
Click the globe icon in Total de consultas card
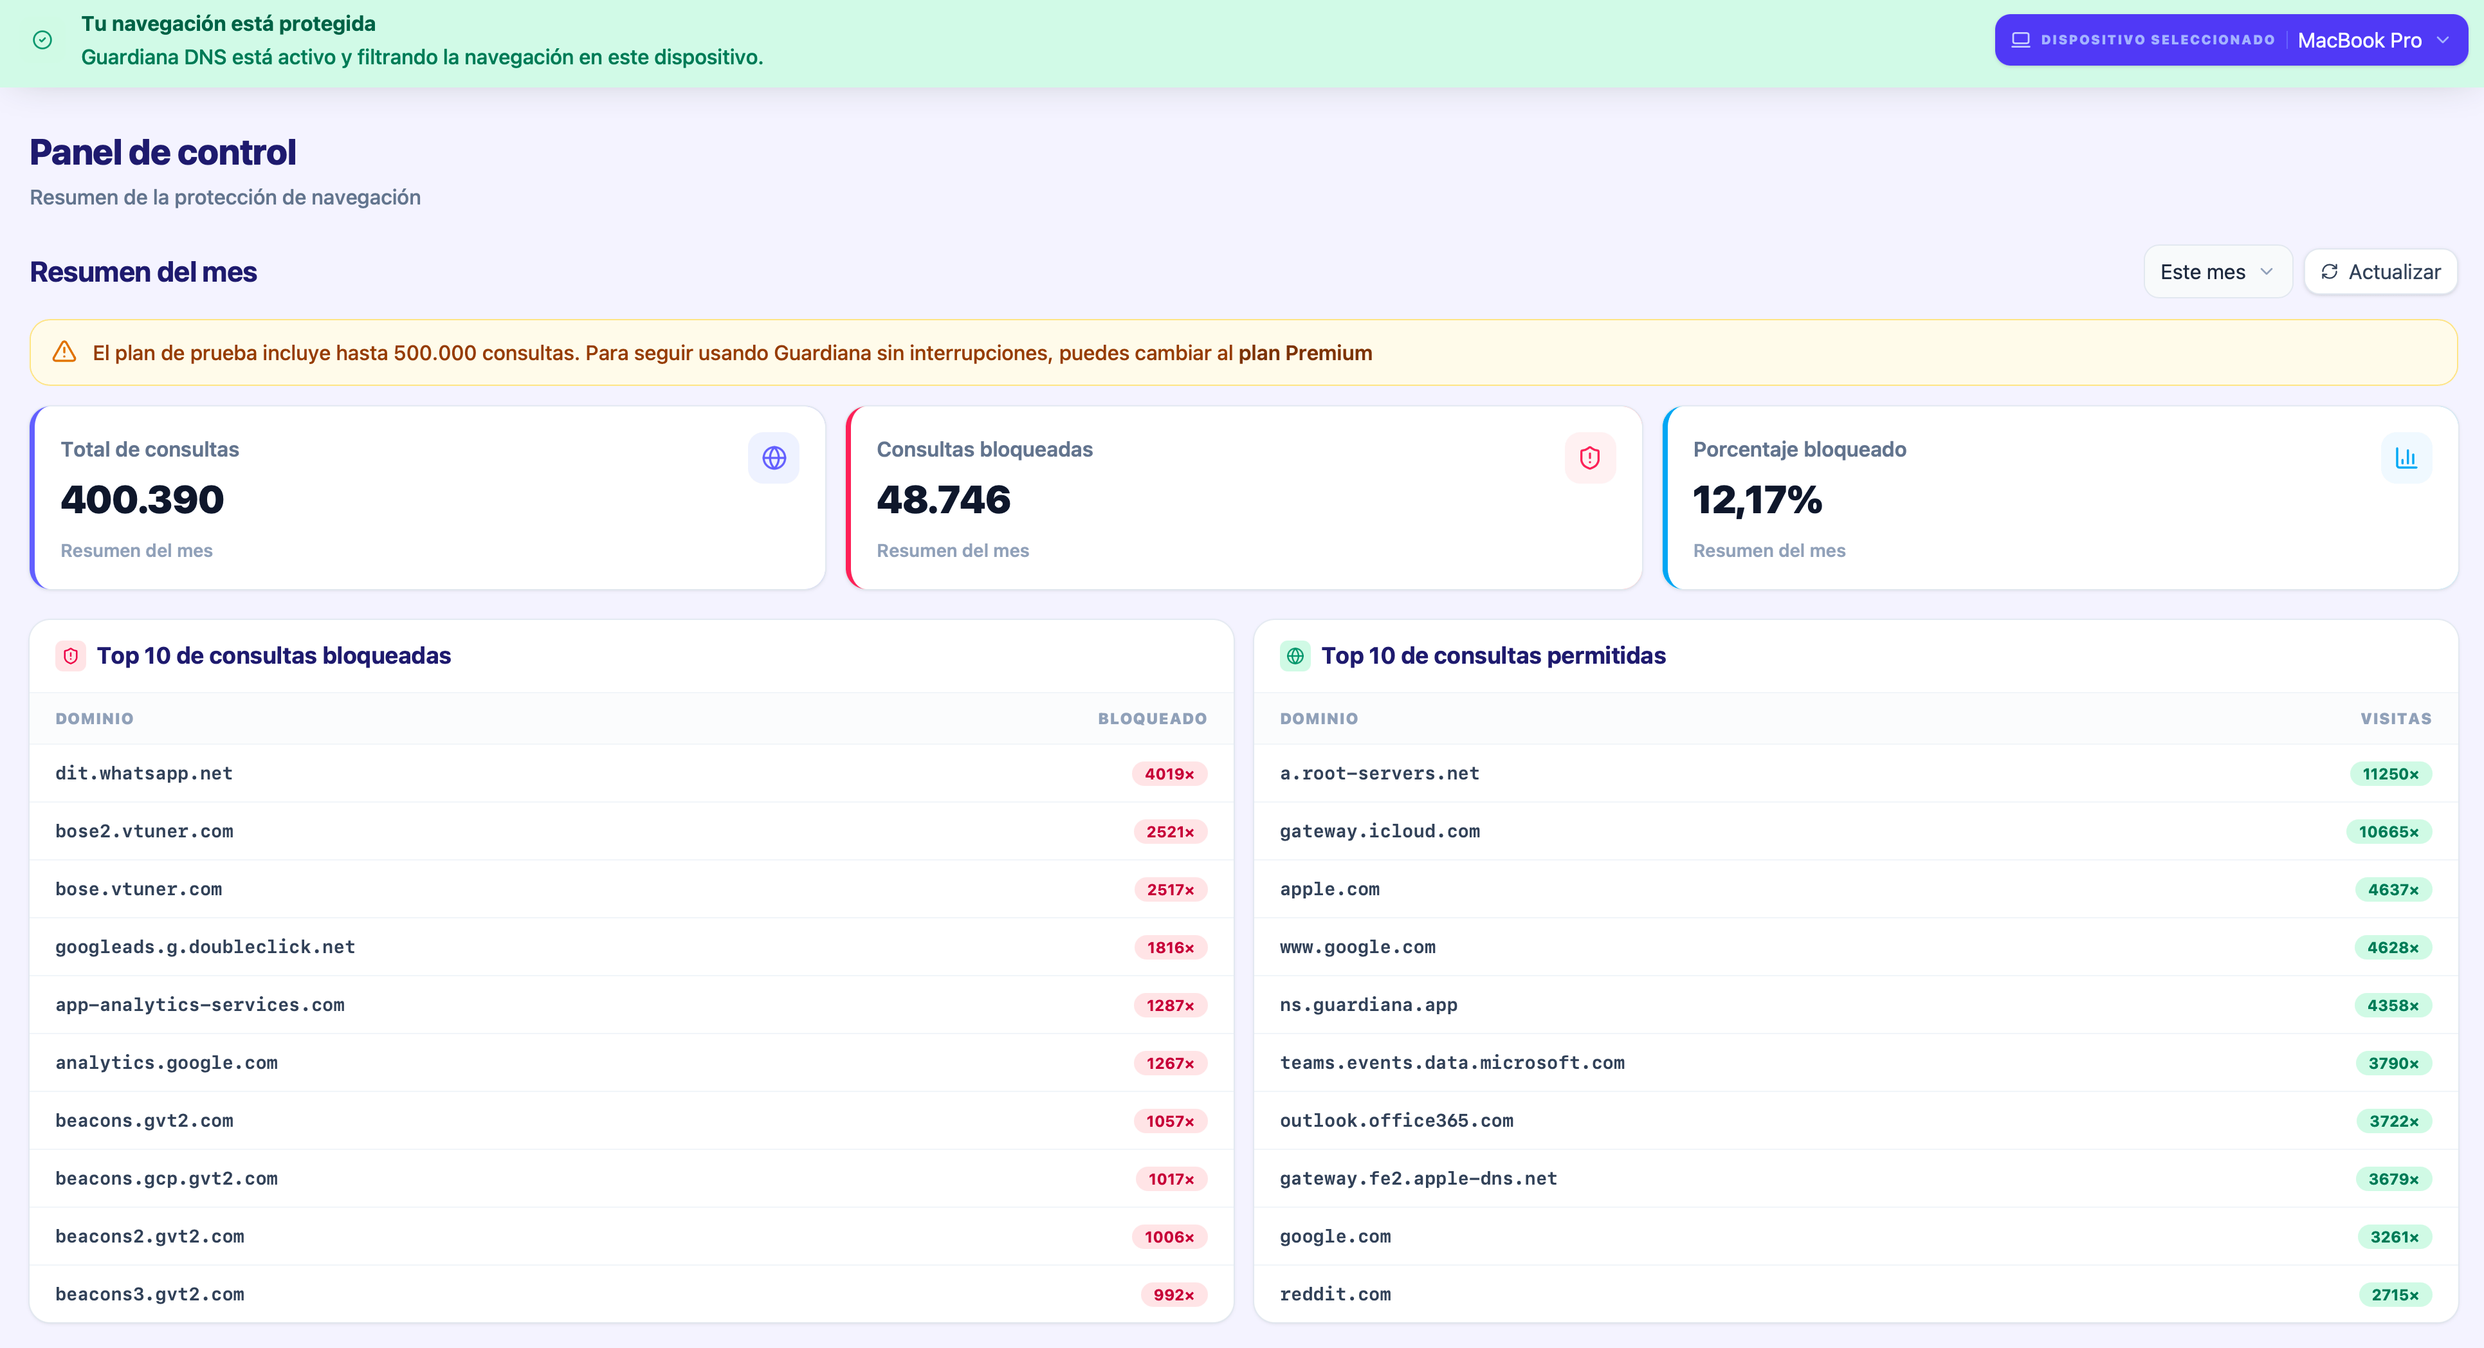coord(773,458)
